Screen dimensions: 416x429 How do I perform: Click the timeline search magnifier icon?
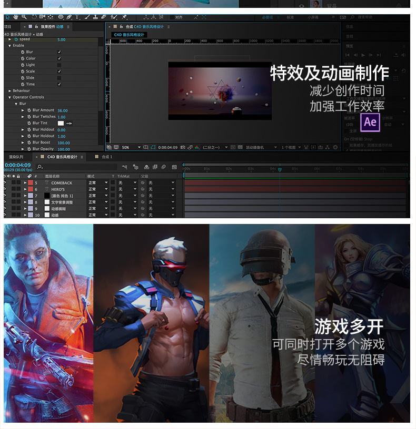coord(39,167)
